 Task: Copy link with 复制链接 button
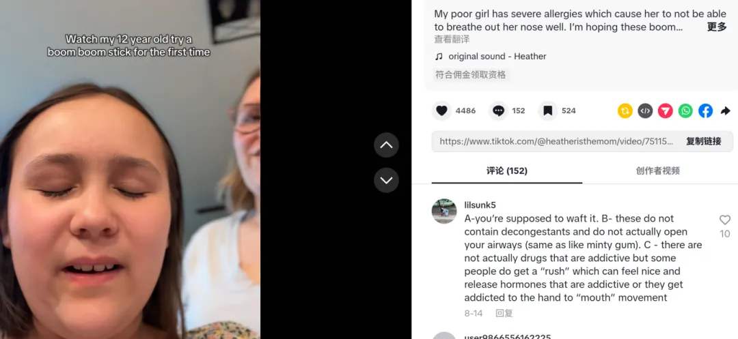coord(704,141)
